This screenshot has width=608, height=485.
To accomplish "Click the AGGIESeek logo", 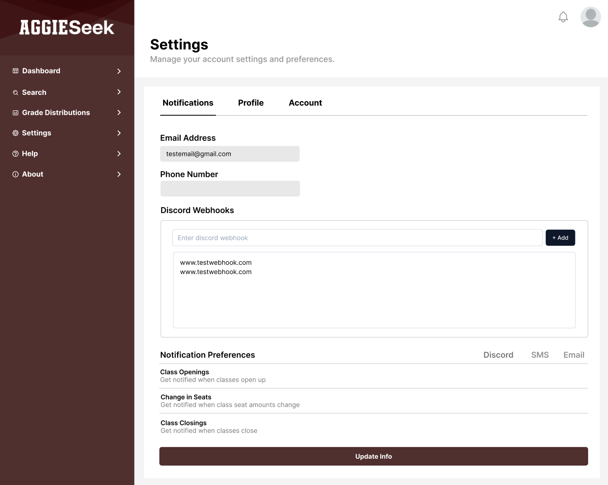I will (66, 28).
